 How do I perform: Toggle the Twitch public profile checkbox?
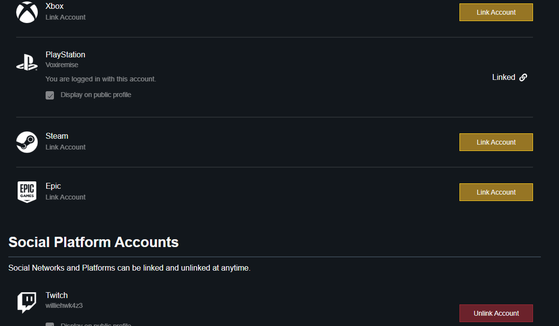click(x=50, y=324)
